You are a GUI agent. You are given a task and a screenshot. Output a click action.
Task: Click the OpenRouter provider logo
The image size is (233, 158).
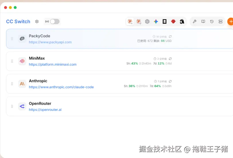(22, 106)
